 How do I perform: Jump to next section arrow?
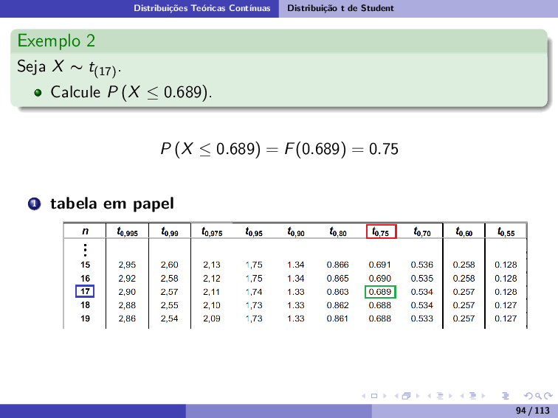coord(483,396)
